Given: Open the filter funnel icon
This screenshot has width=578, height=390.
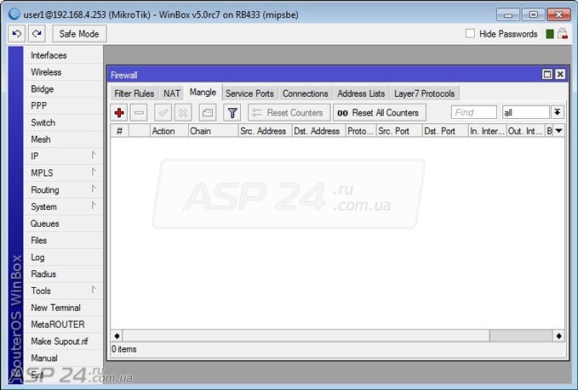Looking at the screenshot, I should 232,113.
